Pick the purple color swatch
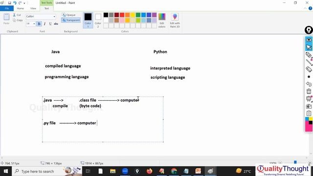This screenshot has width=313, height=176. [x=155, y=15]
